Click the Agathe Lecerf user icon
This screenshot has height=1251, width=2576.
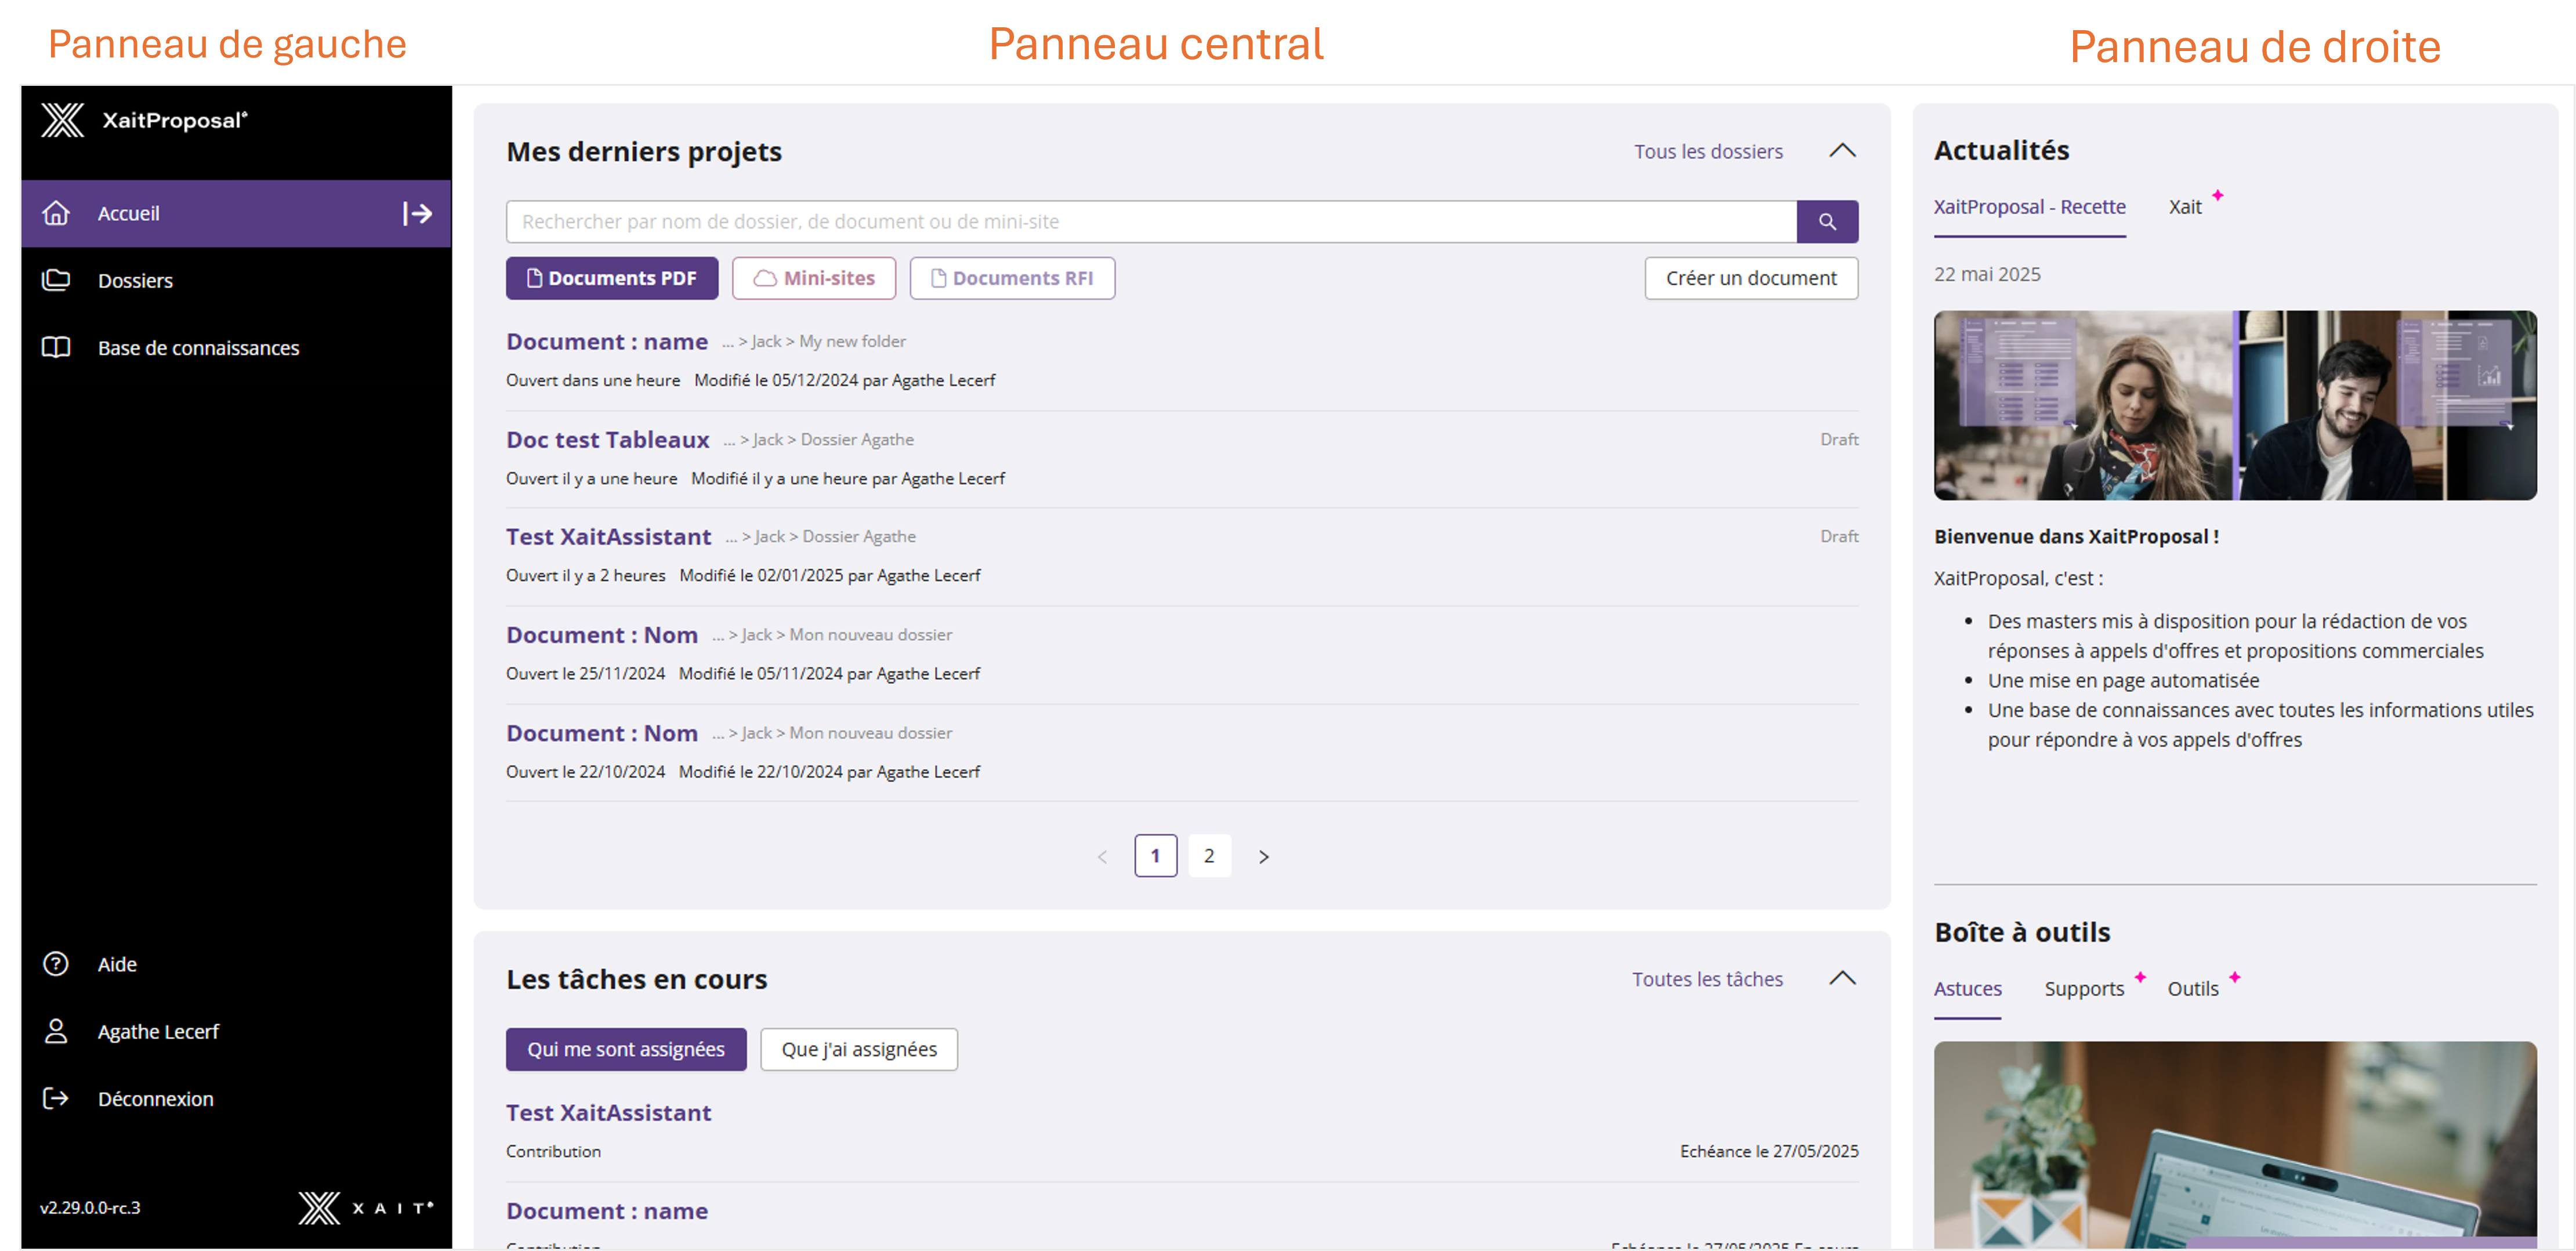pos(56,1031)
